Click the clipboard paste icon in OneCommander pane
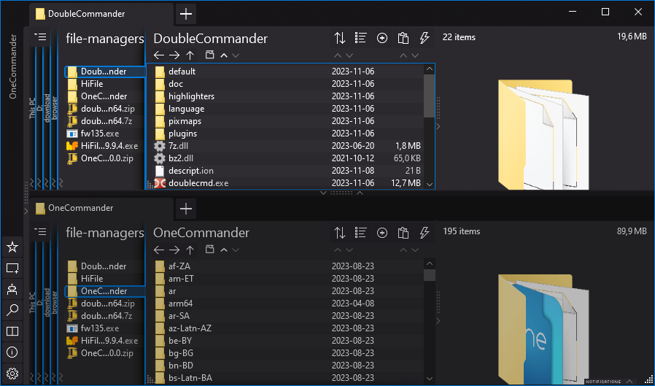Viewport: 655px width, 386px height. pyautogui.click(x=403, y=233)
